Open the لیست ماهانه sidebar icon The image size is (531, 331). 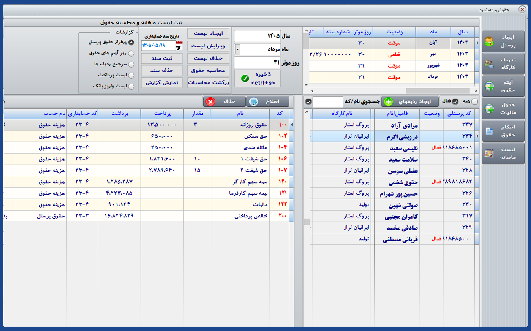tap(489, 153)
